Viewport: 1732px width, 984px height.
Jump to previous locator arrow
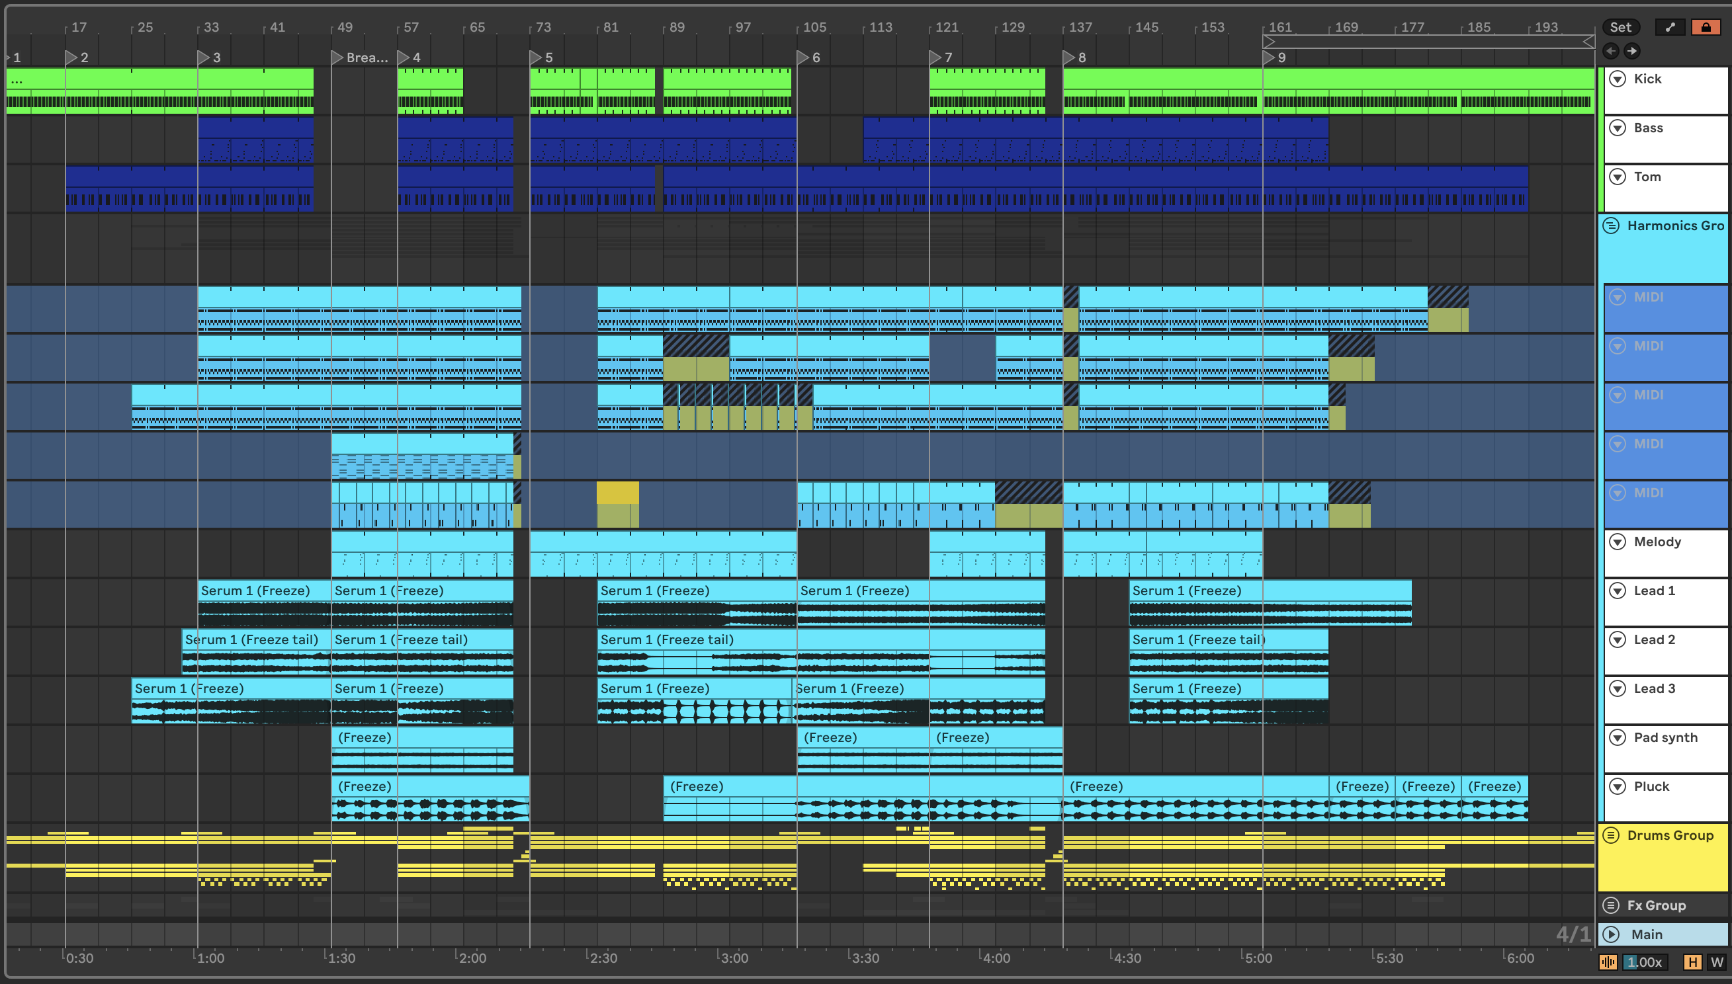(1611, 51)
